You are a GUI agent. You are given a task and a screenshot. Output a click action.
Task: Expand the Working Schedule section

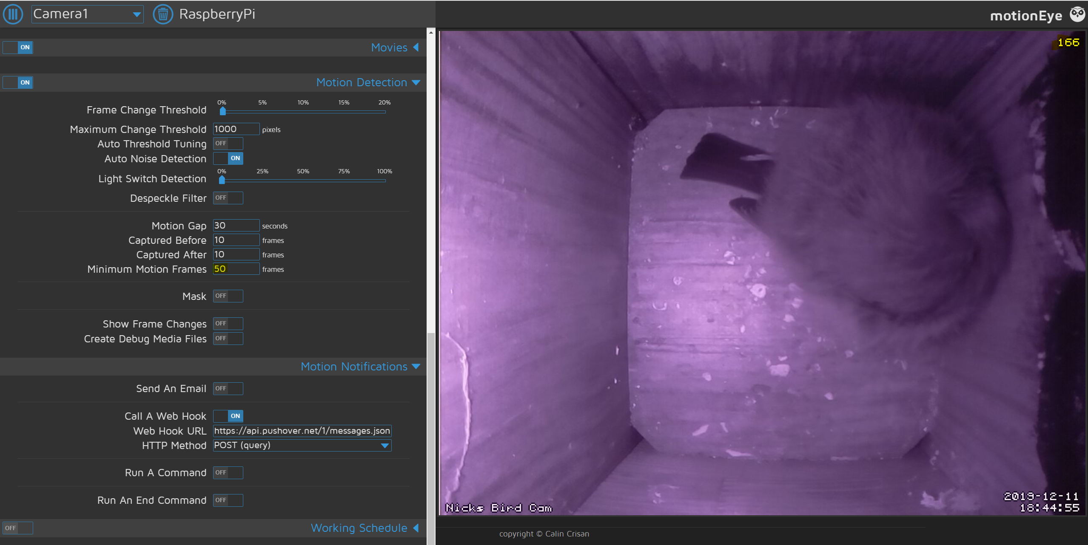pyautogui.click(x=365, y=528)
